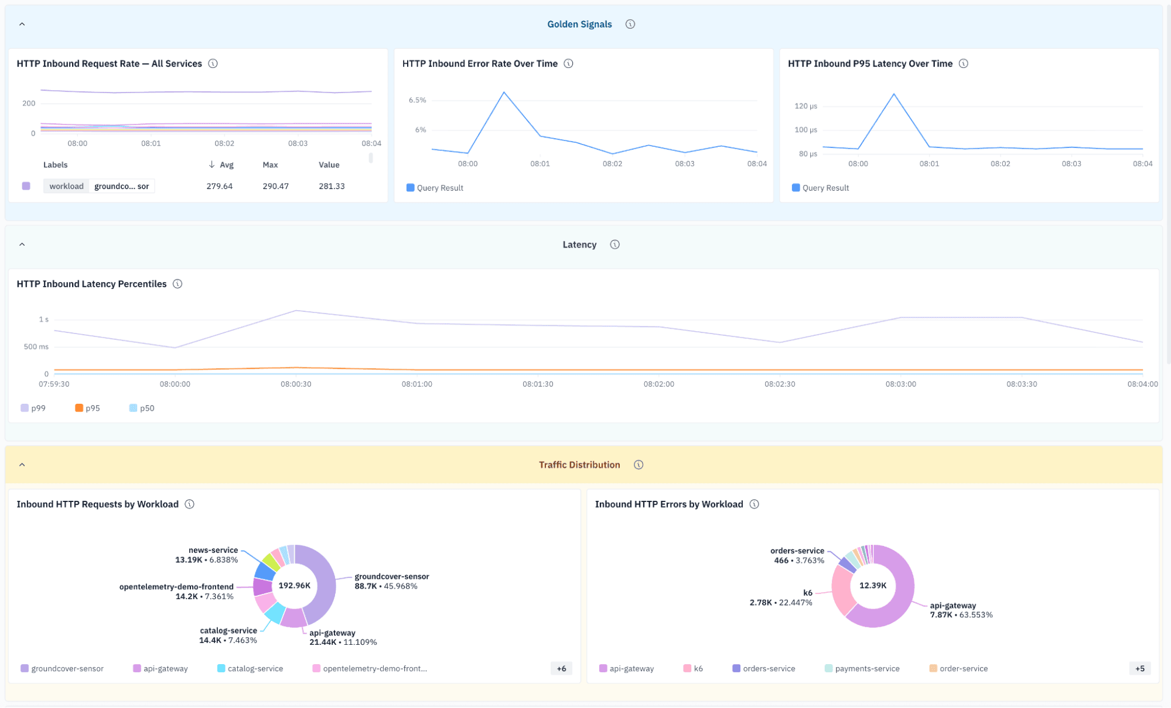Show +5 more legend items in Errors chart
This screenshot has width=1171, height=708.
[x=1140, y=668]
